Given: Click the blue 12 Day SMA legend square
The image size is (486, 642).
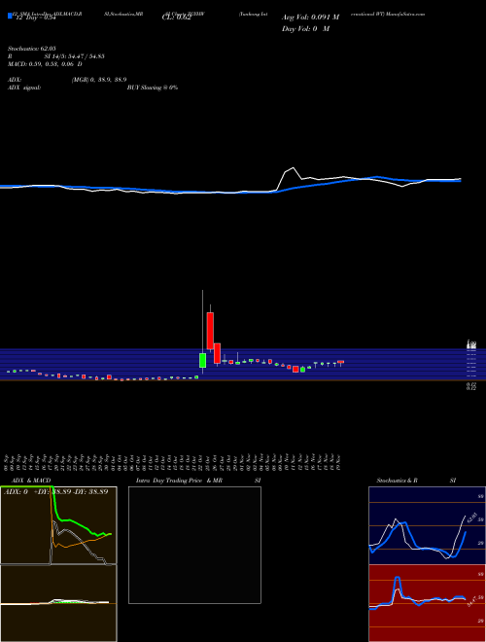Looking at the screenshot, I should coord(11,16).
